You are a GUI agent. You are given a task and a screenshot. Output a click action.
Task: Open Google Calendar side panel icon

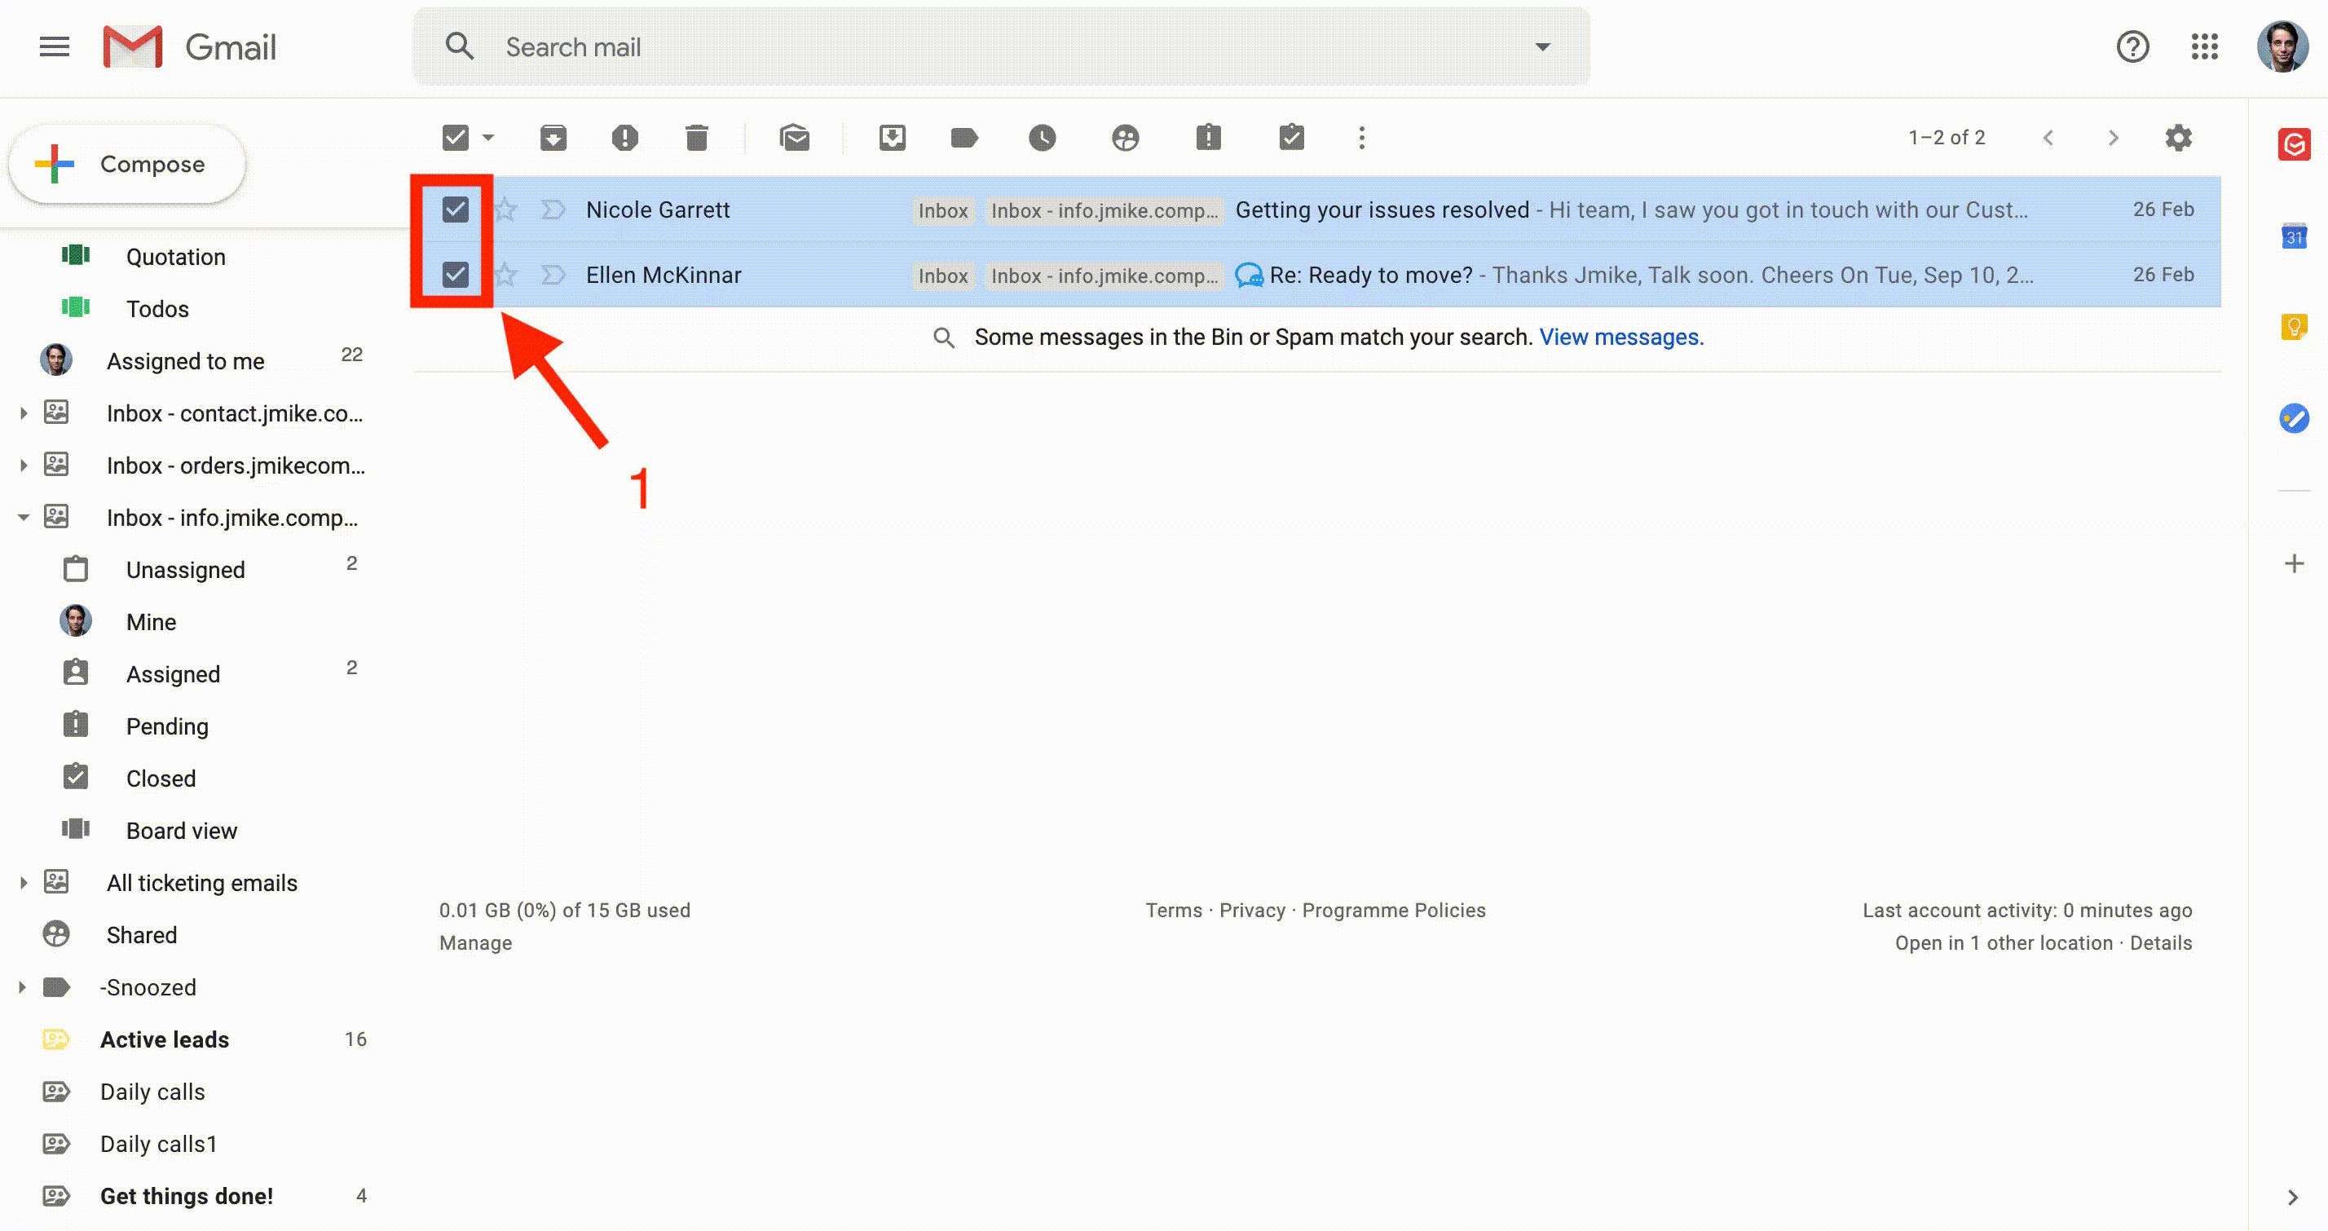(2294, 236)
